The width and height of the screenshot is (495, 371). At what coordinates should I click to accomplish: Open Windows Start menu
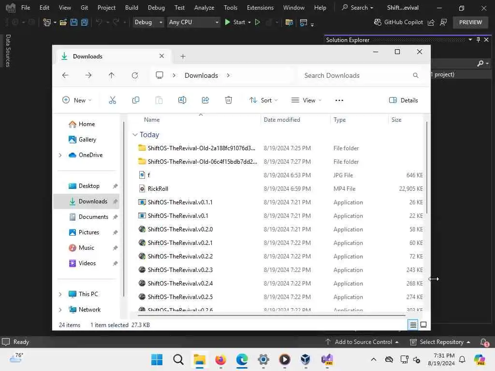[x=157, y=359]
